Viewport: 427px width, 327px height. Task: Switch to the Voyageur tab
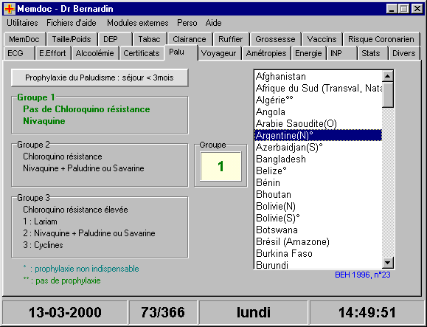[219, 53]
